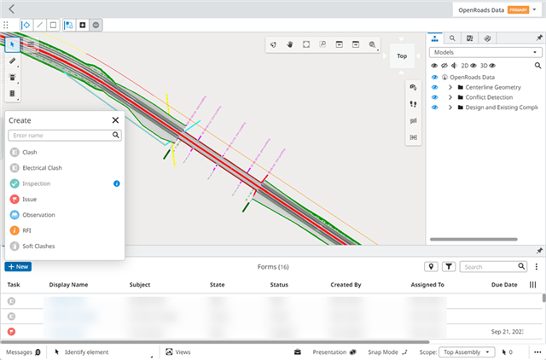Select Issue in Create list

coord(65,199)
